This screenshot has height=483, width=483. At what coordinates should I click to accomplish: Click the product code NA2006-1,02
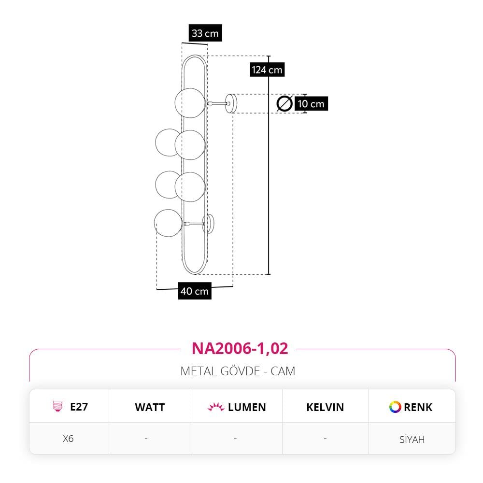(240, 348)
